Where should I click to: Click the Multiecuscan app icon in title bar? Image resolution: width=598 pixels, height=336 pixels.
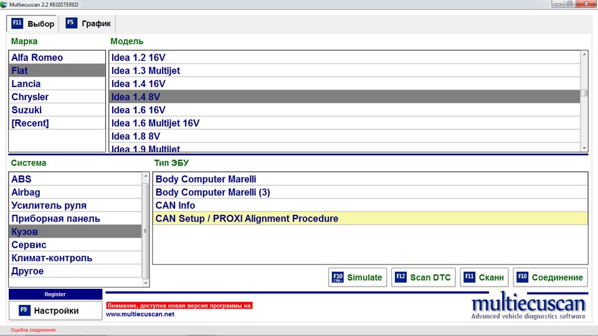pos(4,4)
